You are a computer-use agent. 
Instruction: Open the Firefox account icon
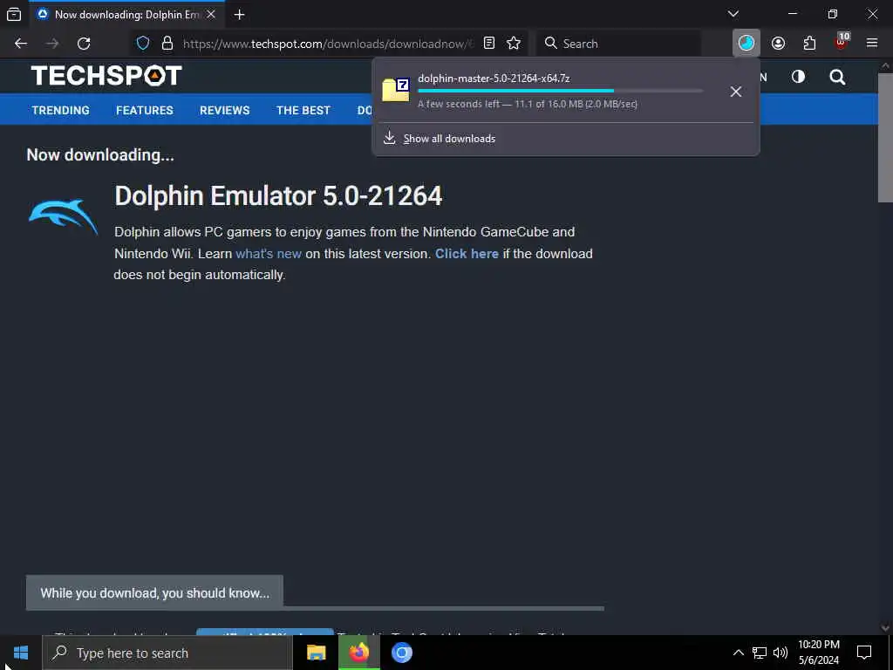pyautogui.click(x=778, y=44)
